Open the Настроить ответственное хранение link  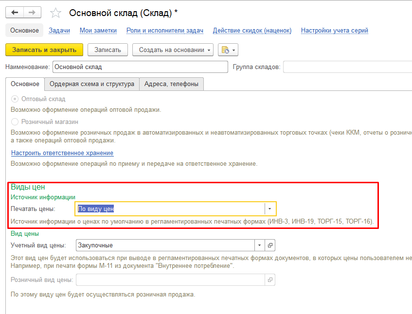(x=62, y=153)
